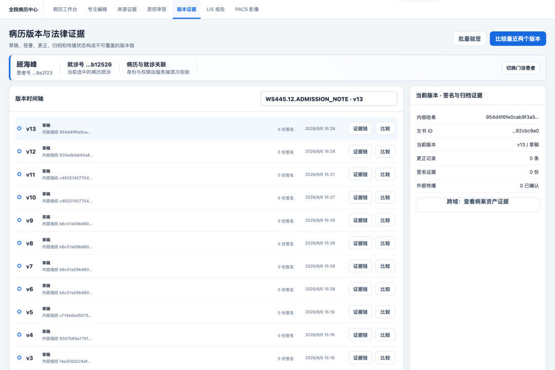This screenshot has width=555, height=370.
Task: Select the v9 timeline circle marker
Action: coord(20,220)
